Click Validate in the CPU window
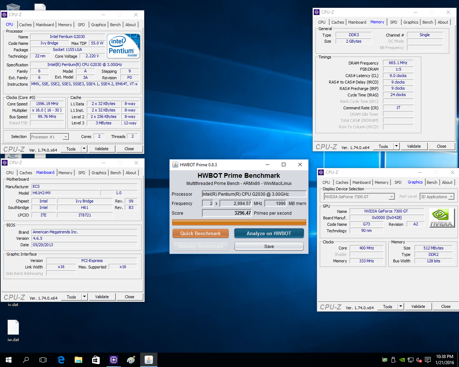Screen dimensions: 459x367 101,149
